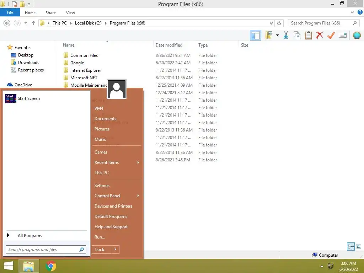
Task: Open Music from the Start menu
Action: pos(100,139)
